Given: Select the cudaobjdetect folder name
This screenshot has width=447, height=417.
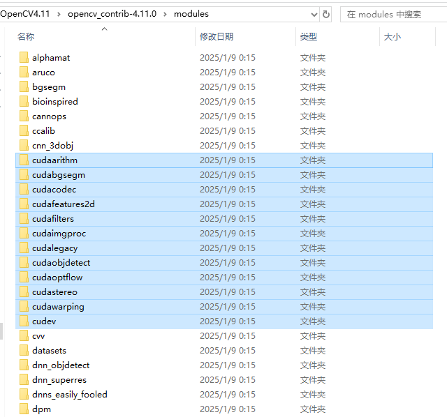Looking at the screenshot, I should [x=61, y=263].
